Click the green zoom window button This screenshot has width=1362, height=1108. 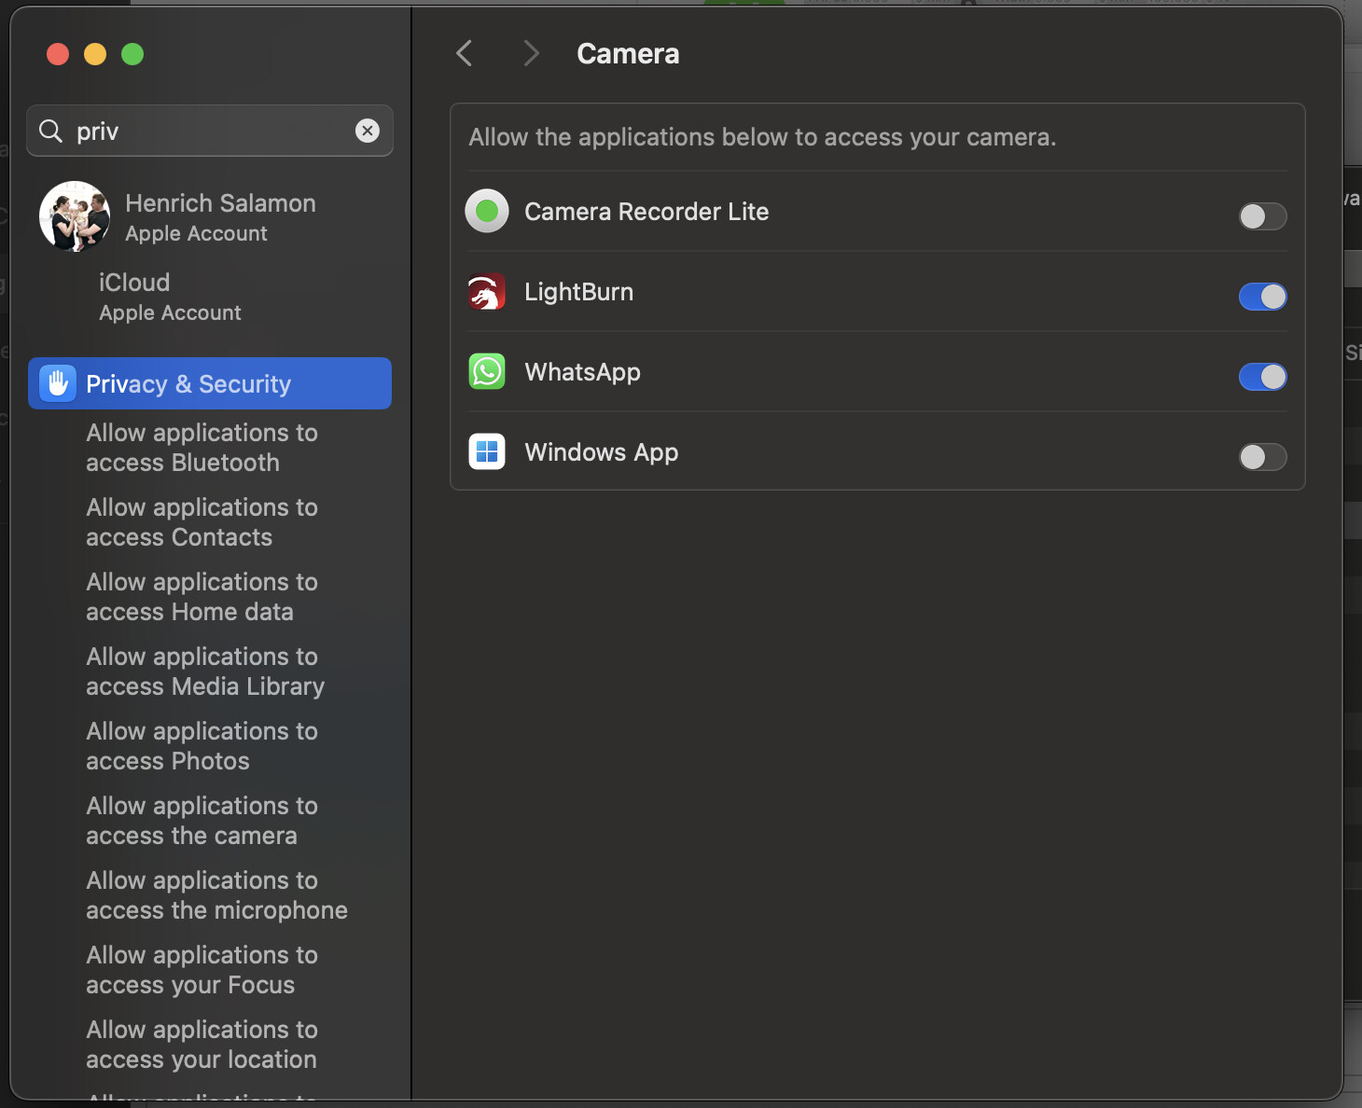point(132,54)
